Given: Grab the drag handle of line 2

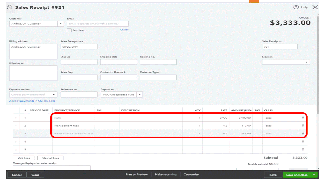Looking at the screenshot, I should point(16,126).
